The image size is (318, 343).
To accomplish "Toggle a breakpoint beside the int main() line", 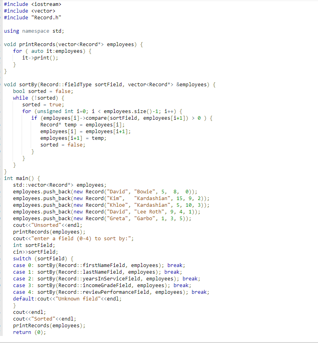I will (x=2, y=178).
